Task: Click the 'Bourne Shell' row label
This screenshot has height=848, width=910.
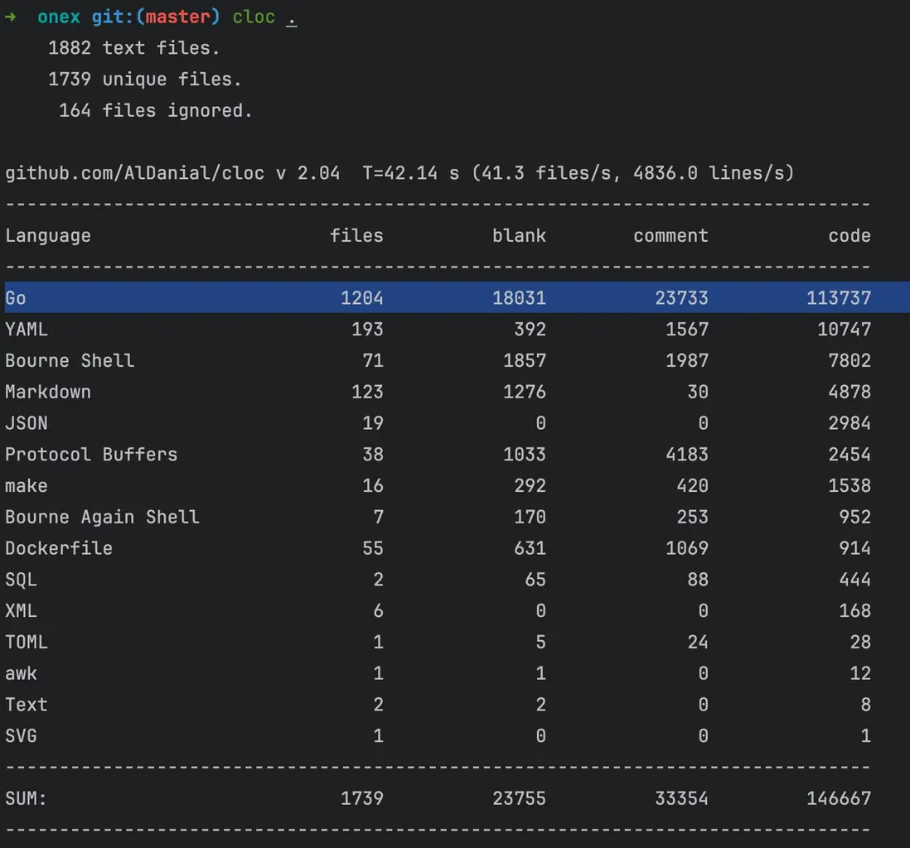Action: [x=70, y=361]
